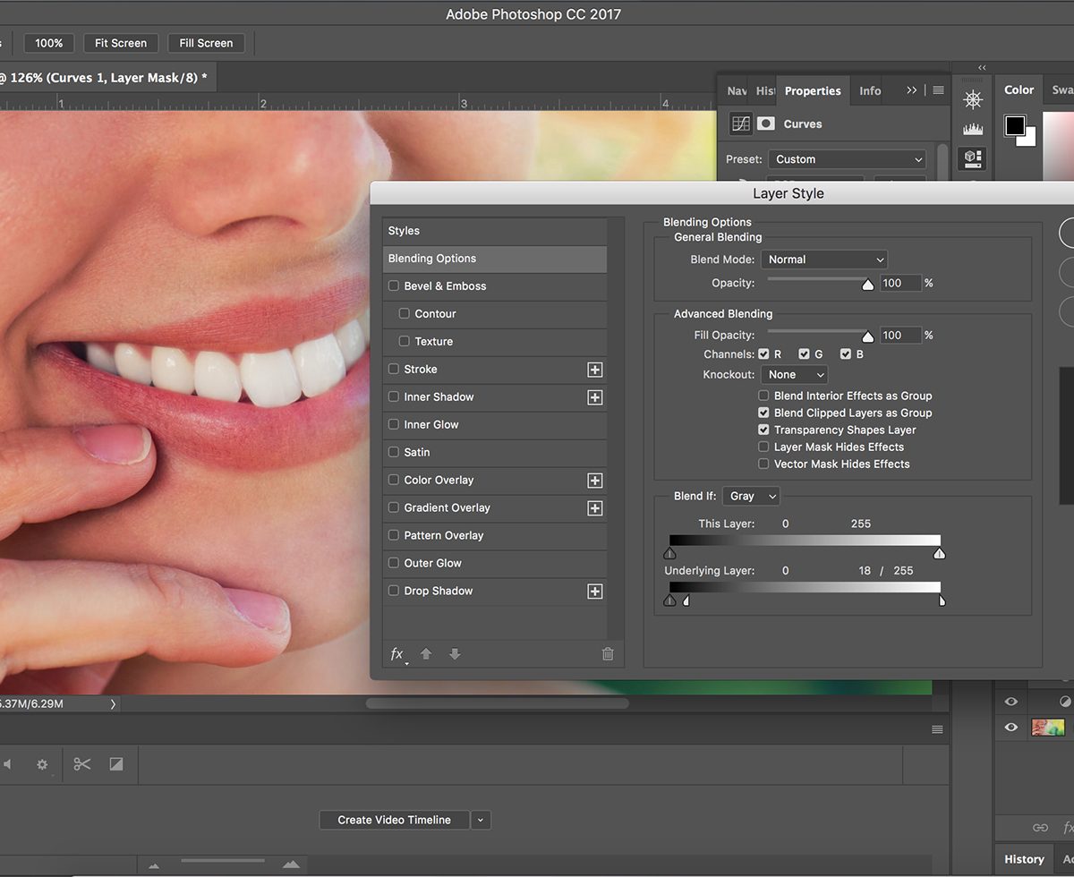Click the Curves adjustment icon in Properties

click(x=740, y=123)
